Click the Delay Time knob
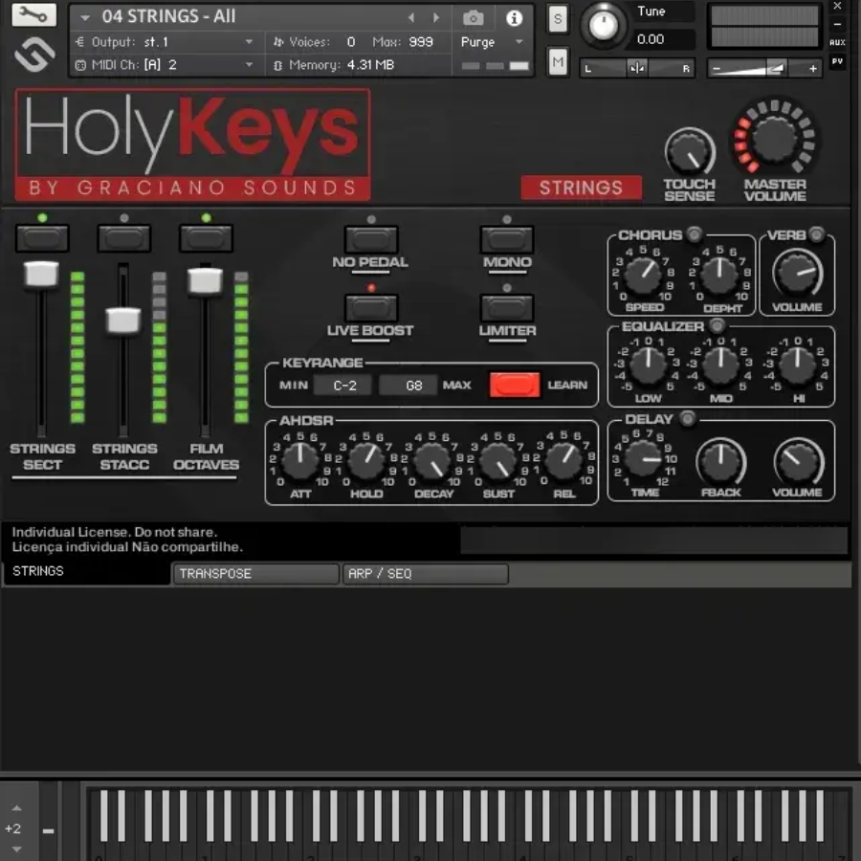Screen dimensions: 861x861 (643, 458)
